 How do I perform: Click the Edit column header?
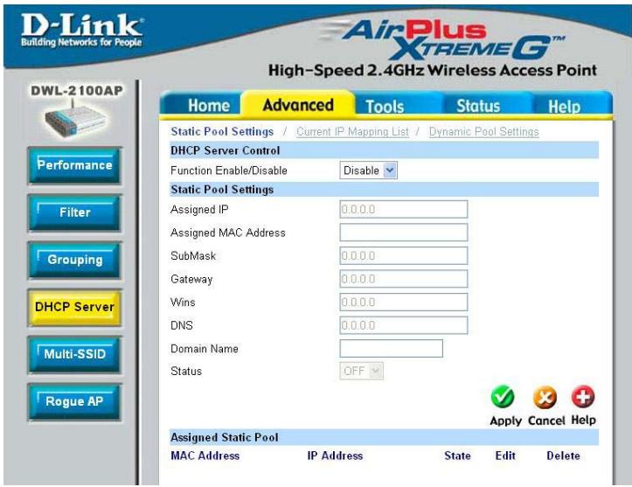(x=505, y=456)
